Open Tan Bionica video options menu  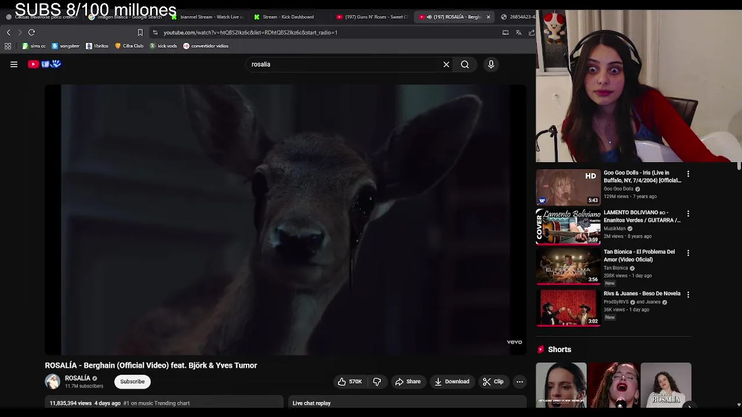coord(688,253)
